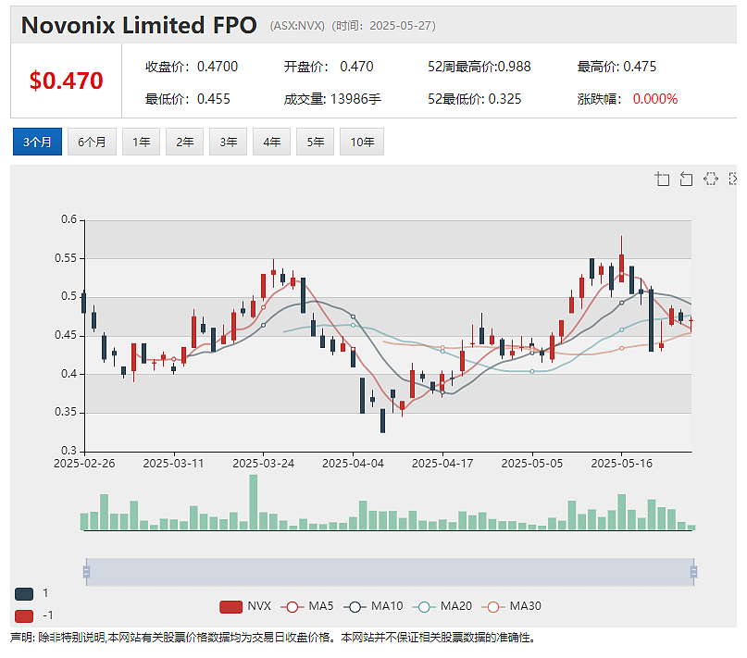The width and height of the screenshot is (747, 658).
Task: Click the tallest volume bar in March
Action: 254,503
